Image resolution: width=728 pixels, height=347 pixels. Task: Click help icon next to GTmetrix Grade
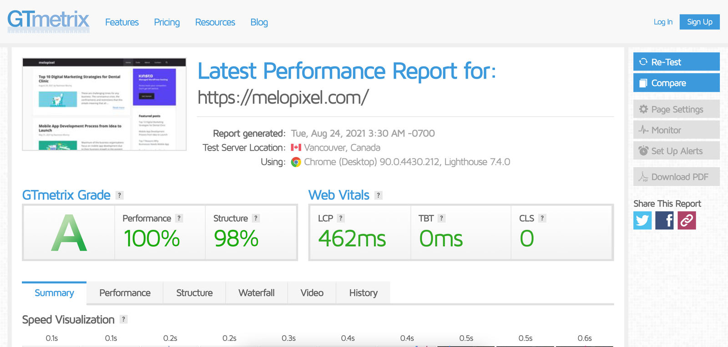pos(120,195)
